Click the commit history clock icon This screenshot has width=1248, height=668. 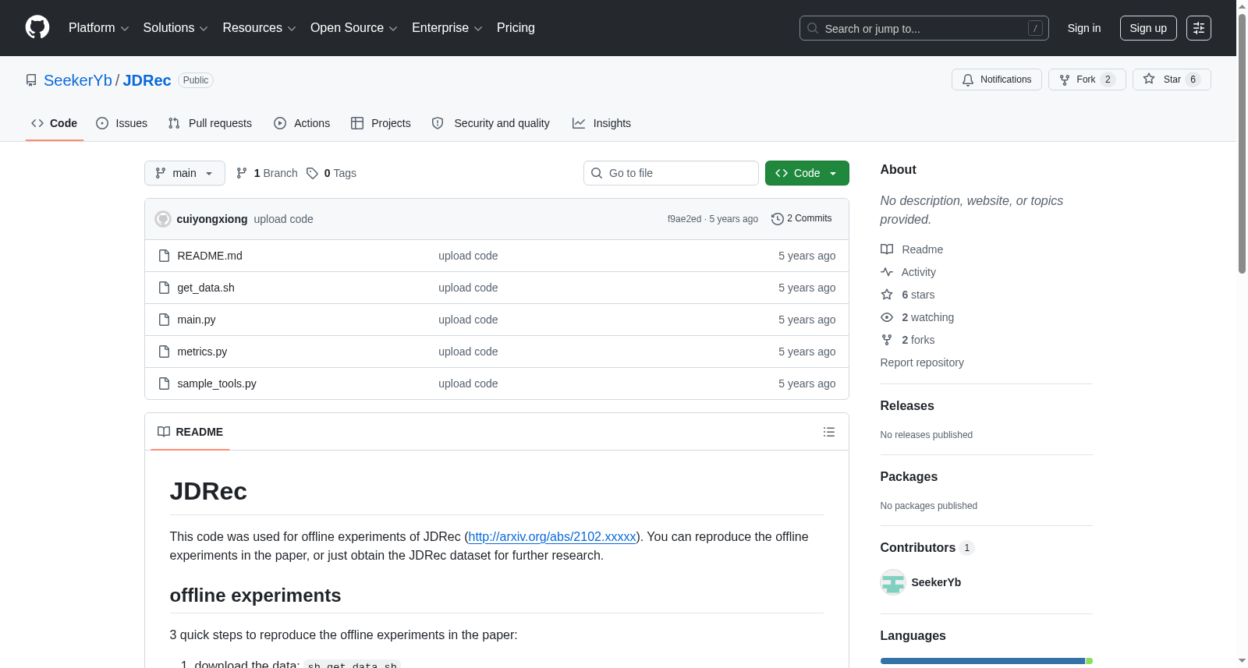(778, 219)
